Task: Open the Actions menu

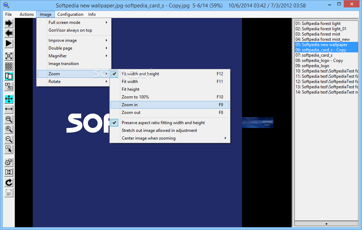Action: coord(26,14)
